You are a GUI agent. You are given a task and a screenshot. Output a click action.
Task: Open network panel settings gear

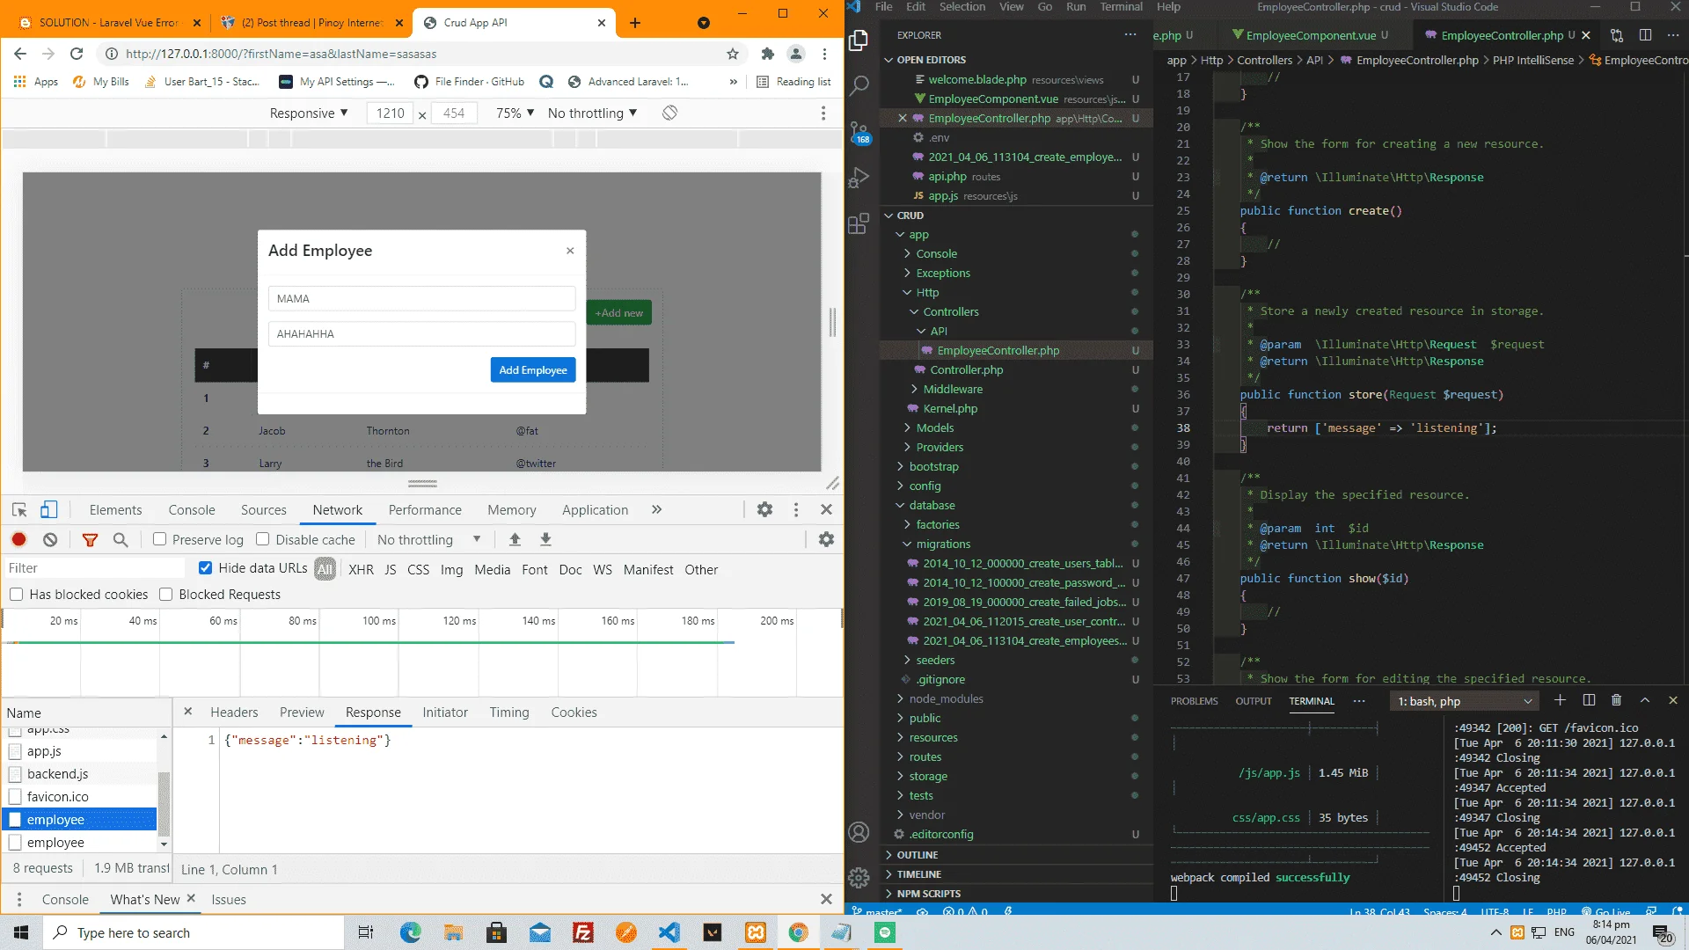826,539
